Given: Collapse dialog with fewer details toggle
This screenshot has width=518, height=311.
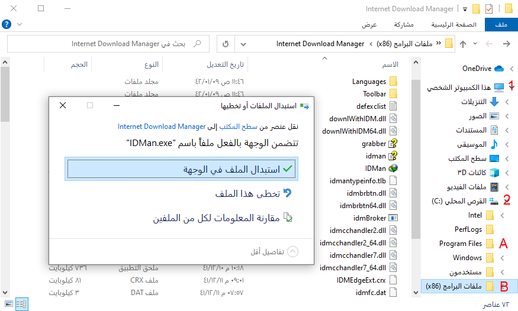Looking at the screenshot, I should (292, 252).
